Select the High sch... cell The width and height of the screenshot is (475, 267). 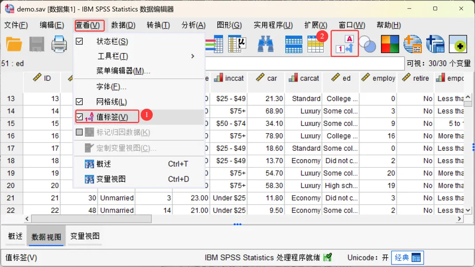pos(341,185)
